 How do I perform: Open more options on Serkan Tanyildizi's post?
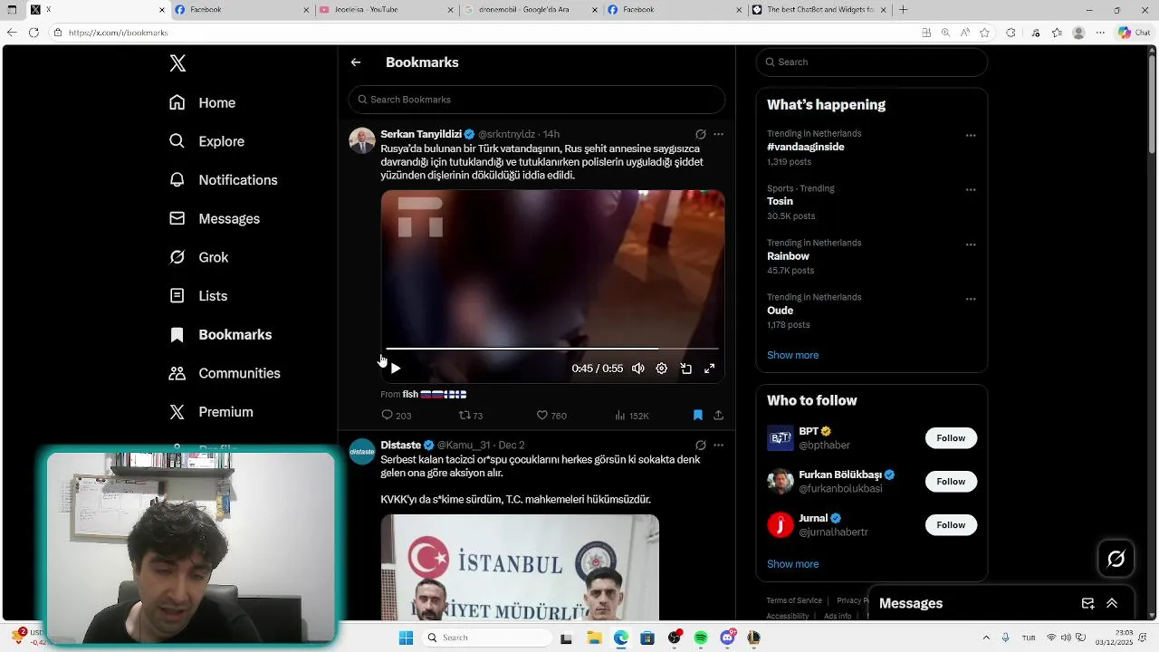718,134
